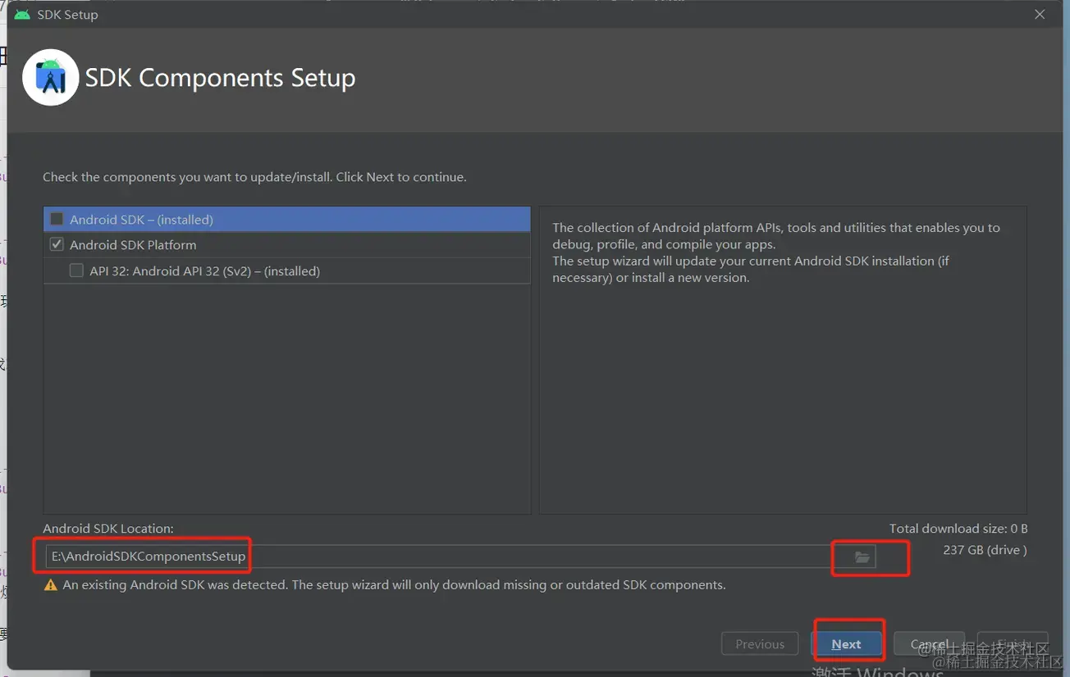
Task: Click the existing Android SDK detected warning text
Action: click(x=394, y=585)
